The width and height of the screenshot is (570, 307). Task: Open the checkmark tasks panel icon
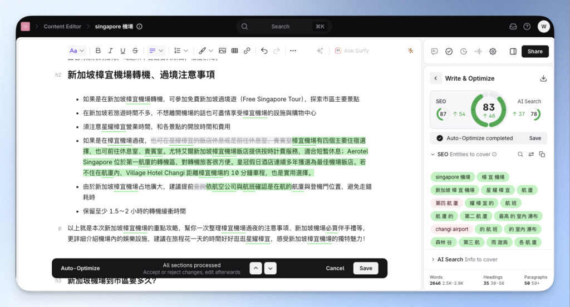point(449,51)
